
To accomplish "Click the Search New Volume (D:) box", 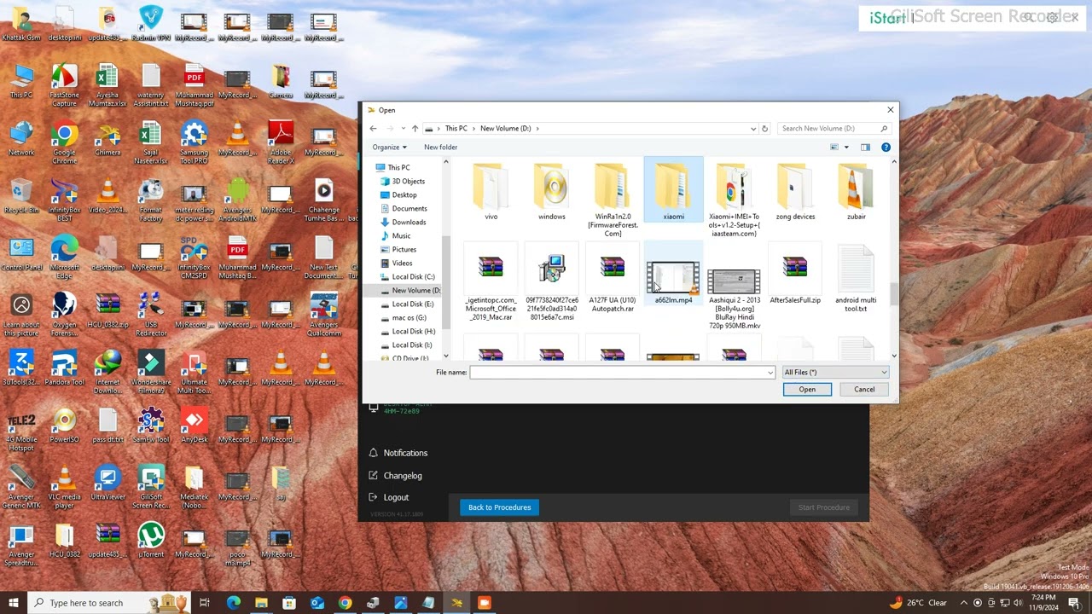I will 834,129.
